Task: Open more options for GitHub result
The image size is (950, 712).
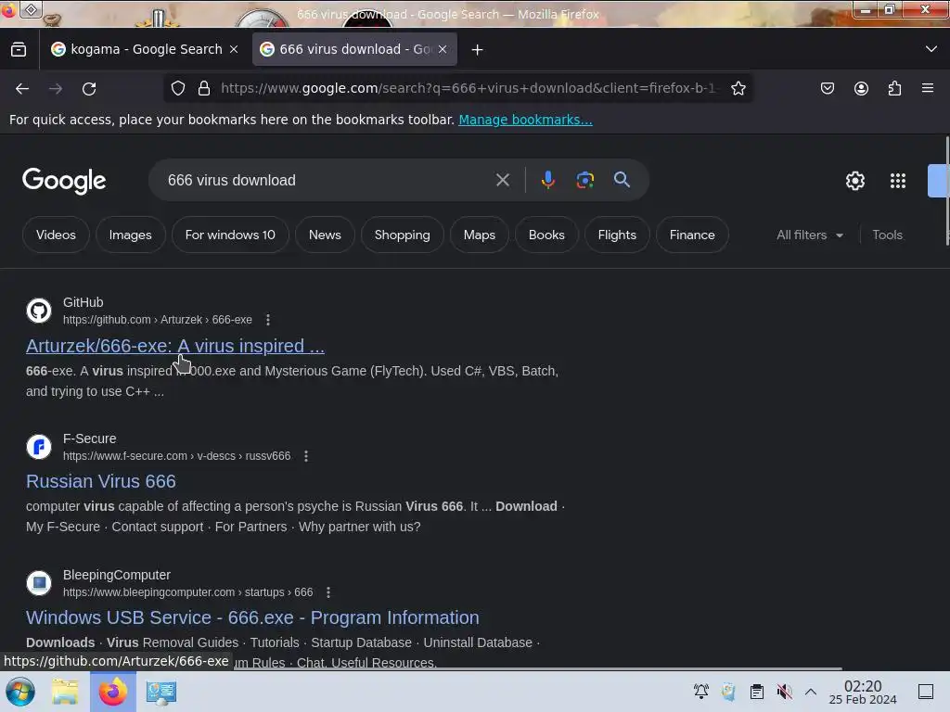Action: pos(268,320)
